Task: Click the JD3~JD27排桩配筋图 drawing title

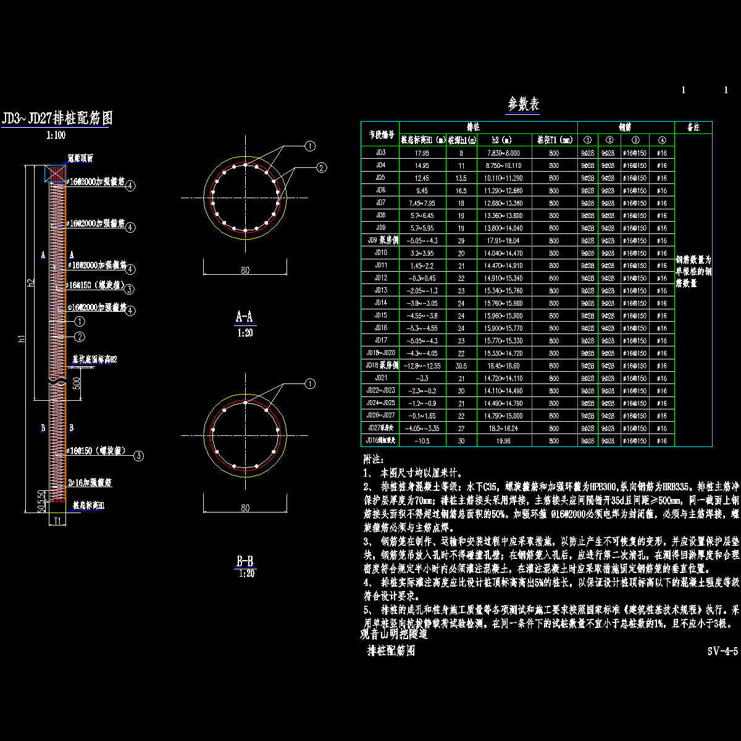Action: [x=57, y=118]
